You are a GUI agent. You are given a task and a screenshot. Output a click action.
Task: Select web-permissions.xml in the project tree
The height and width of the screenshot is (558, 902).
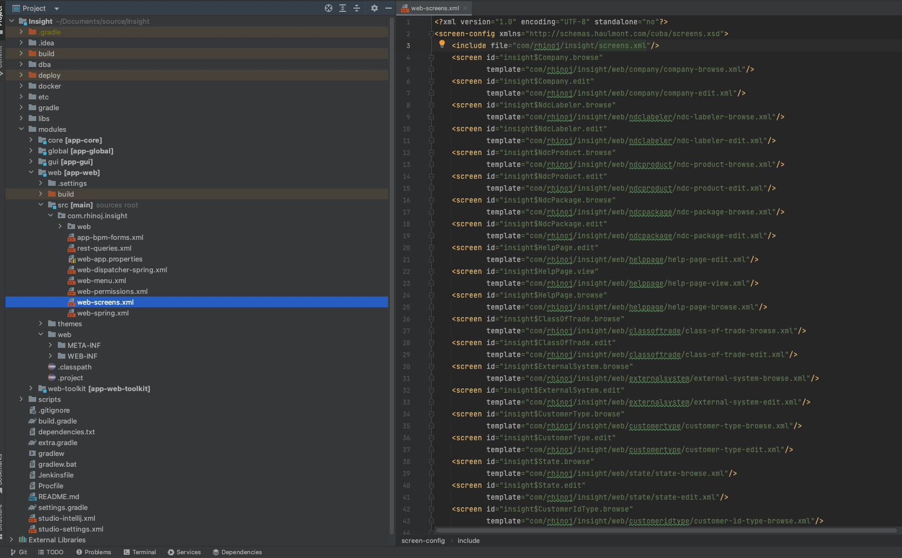coord(112,292)
